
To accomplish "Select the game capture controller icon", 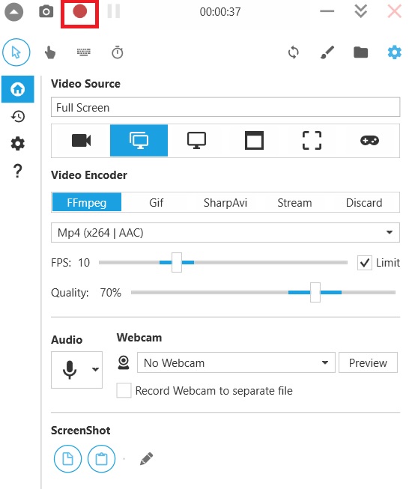I will point(370,140).
